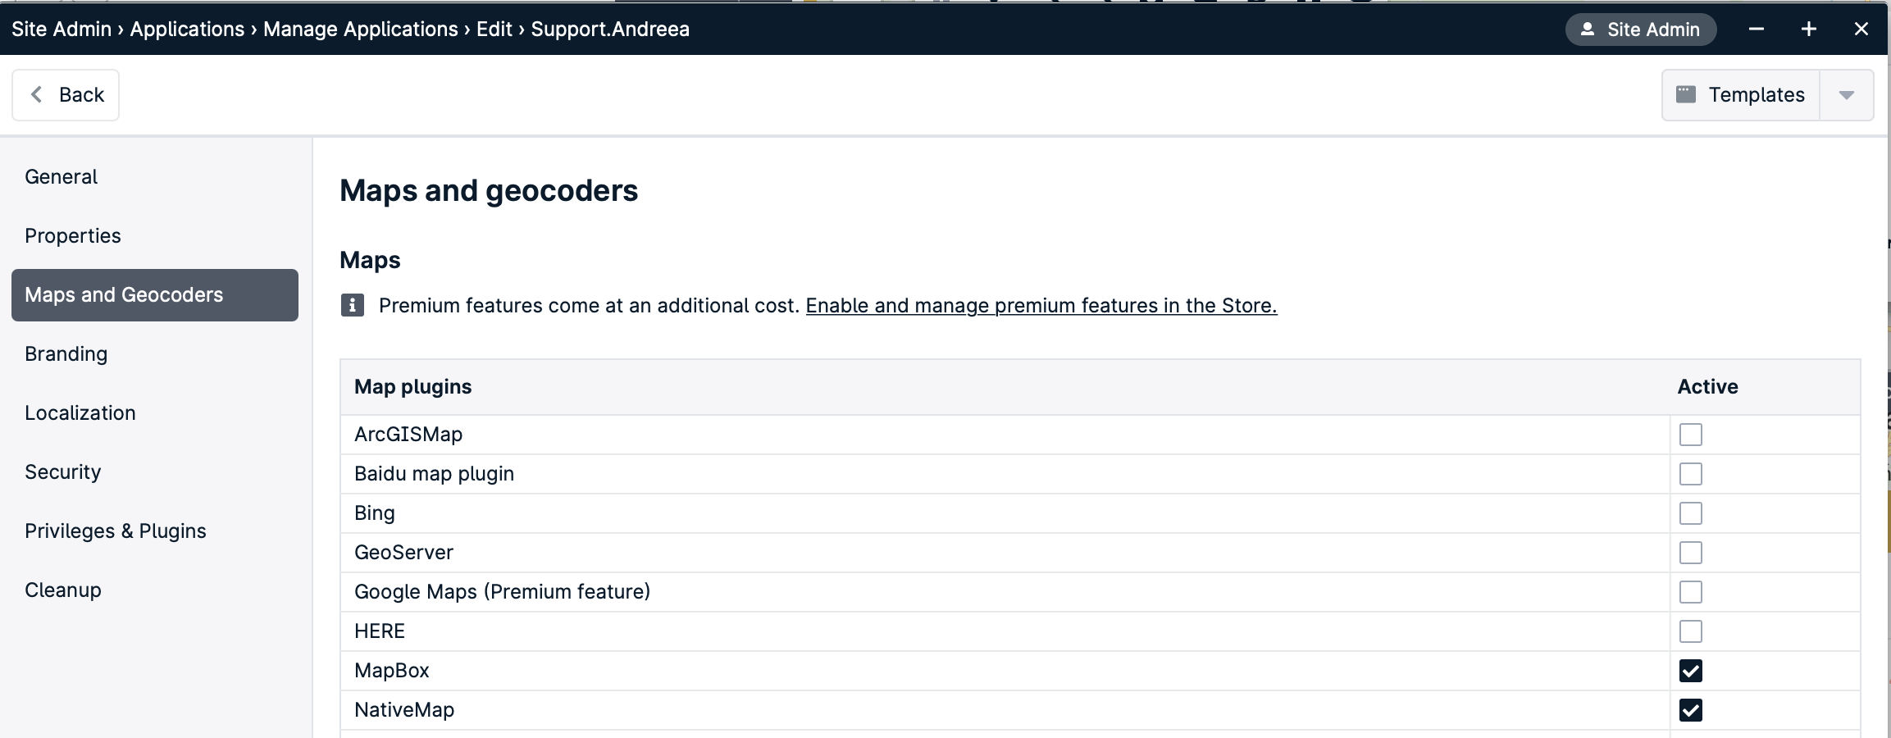Open the Localization section
The width and height of the screenshot is (1891, 738).
[x=155, y=413]
